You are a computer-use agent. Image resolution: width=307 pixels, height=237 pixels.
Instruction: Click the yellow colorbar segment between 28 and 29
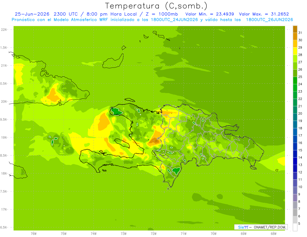[295, 51]
